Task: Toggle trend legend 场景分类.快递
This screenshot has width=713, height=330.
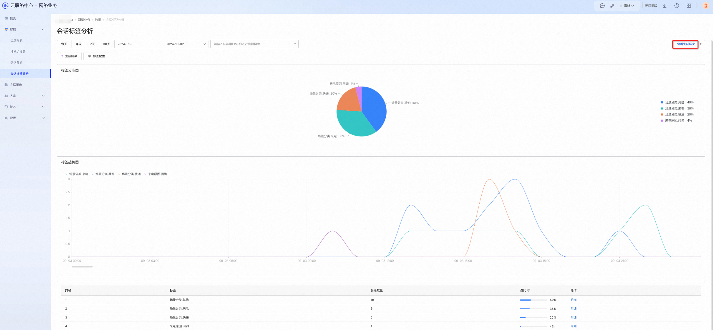Action: pyautogui.click(x=129, y=174)
